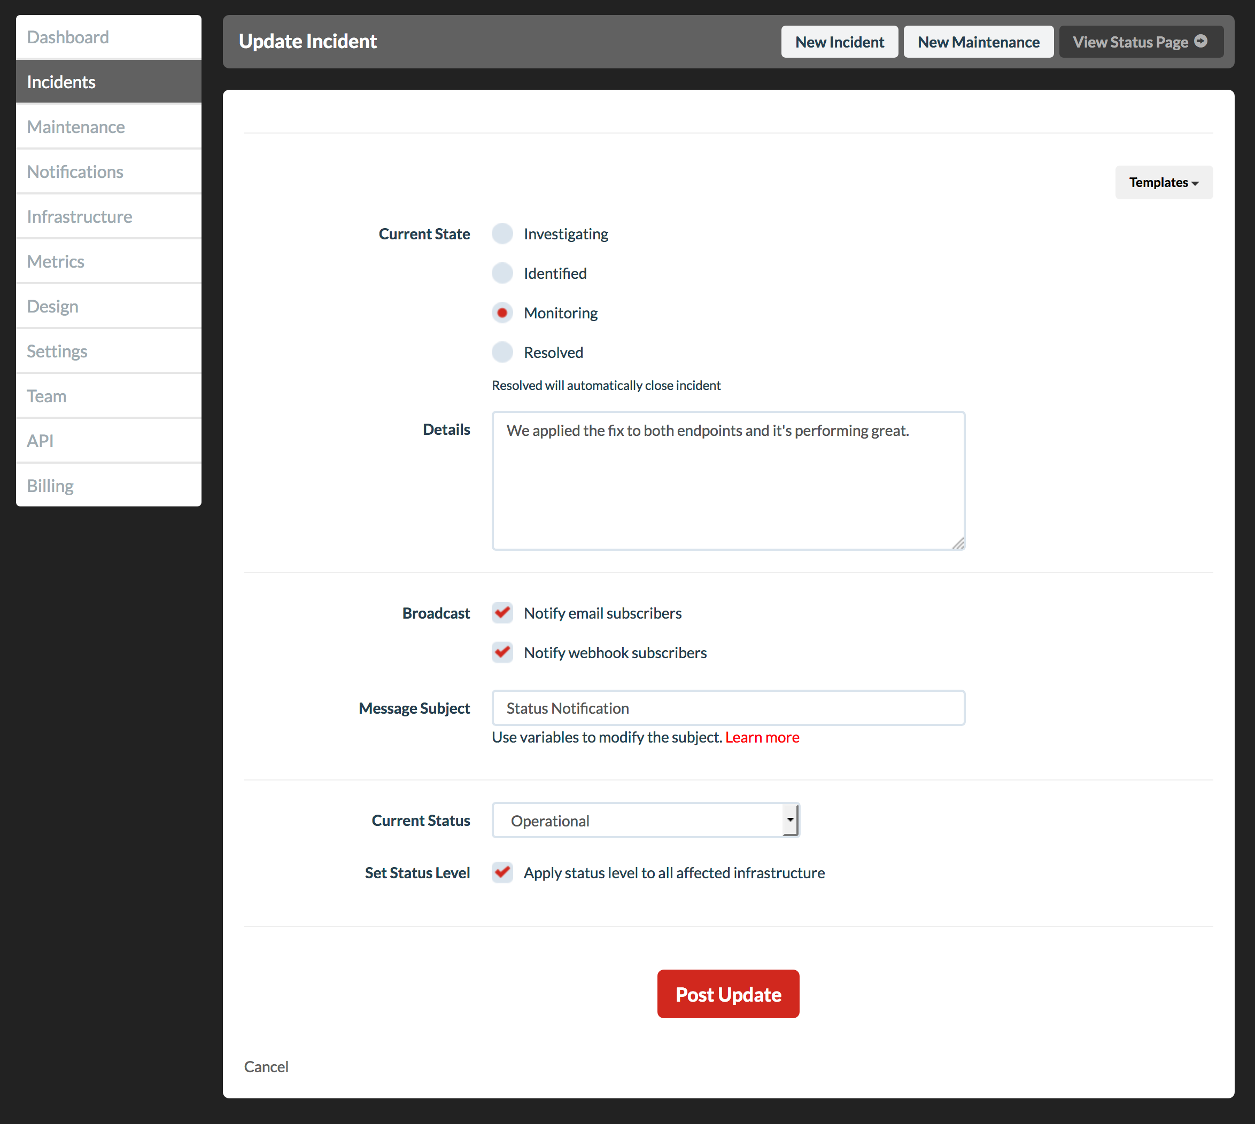
Task: Open API in the sidebar
Action: click(x=109, y=441)
